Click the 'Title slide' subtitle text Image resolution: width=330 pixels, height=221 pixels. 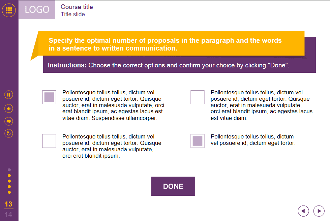pos(73,14)
